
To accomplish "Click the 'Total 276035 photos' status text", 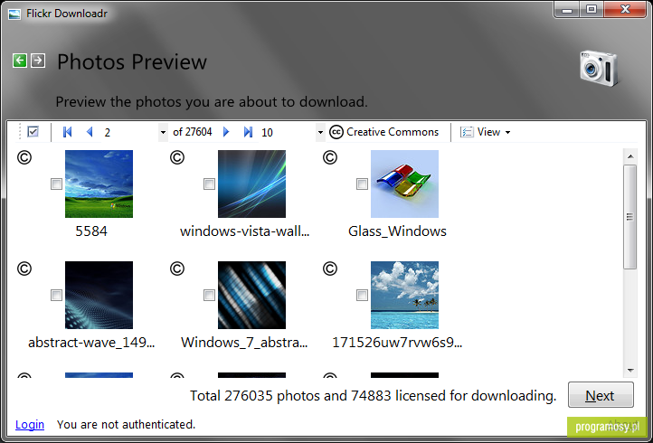I will 373,395.
